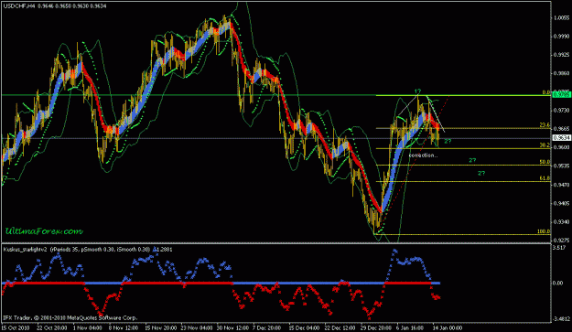The image size is (572, 332).
Task: Click the 0.9600 price axis label
Action: (562, 147)
